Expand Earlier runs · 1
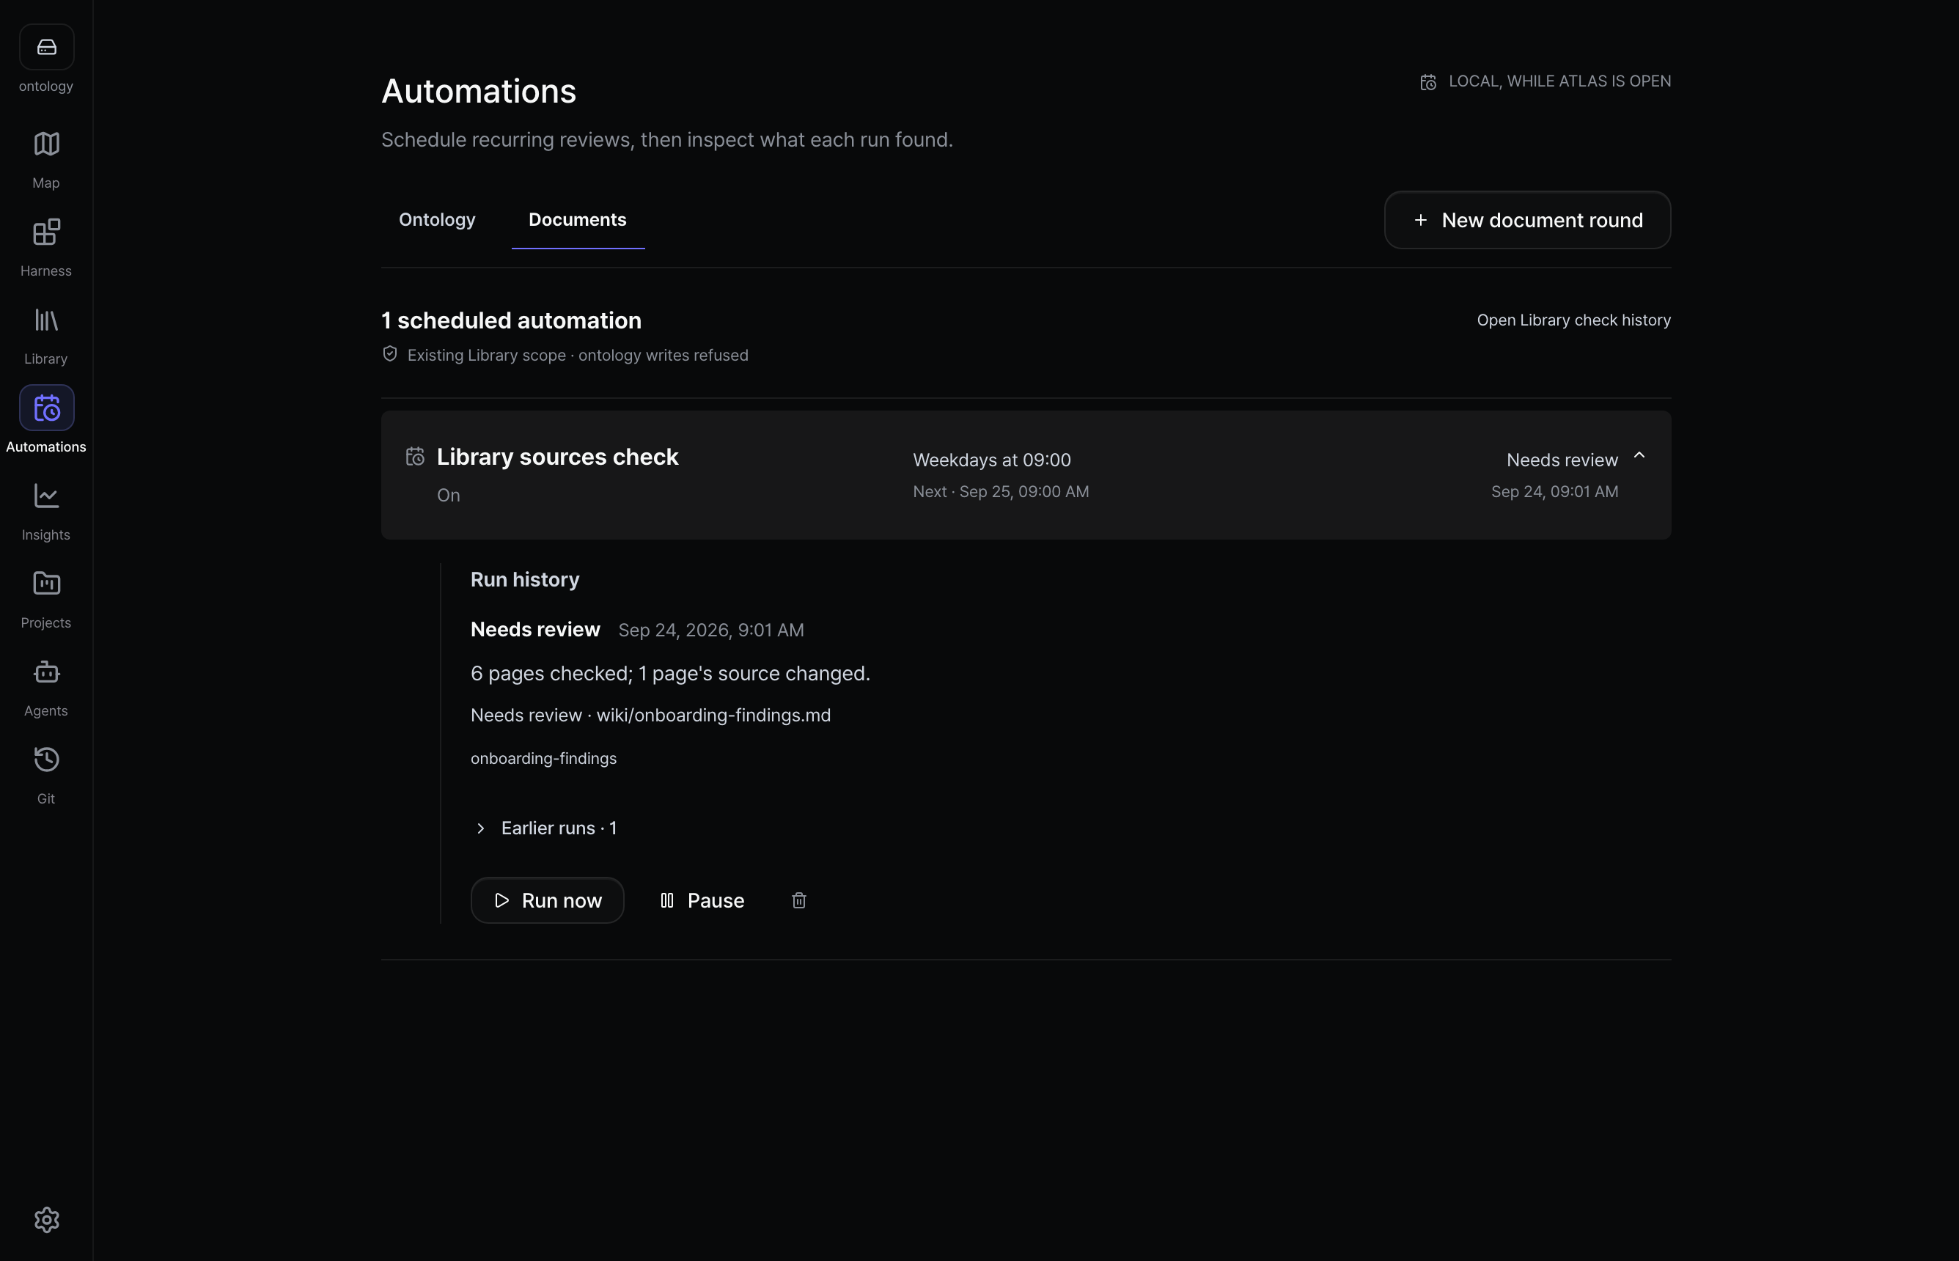This screenshot has width=1959, height=1261. (545, 828)
